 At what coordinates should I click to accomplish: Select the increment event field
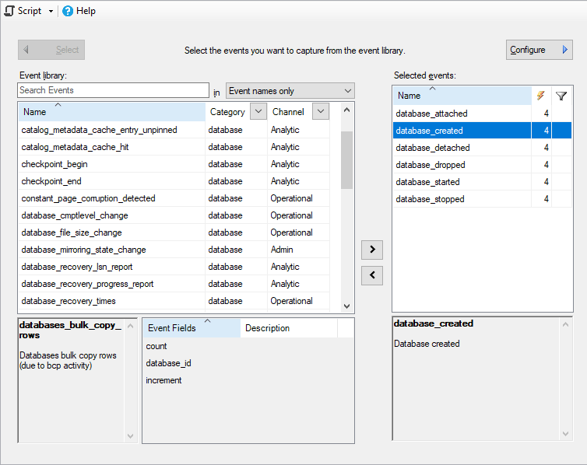[163, 380]
